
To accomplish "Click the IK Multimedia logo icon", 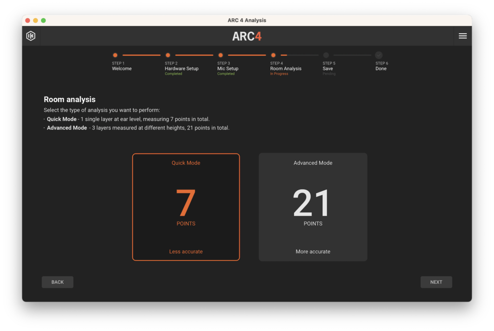I will [31, 36].
